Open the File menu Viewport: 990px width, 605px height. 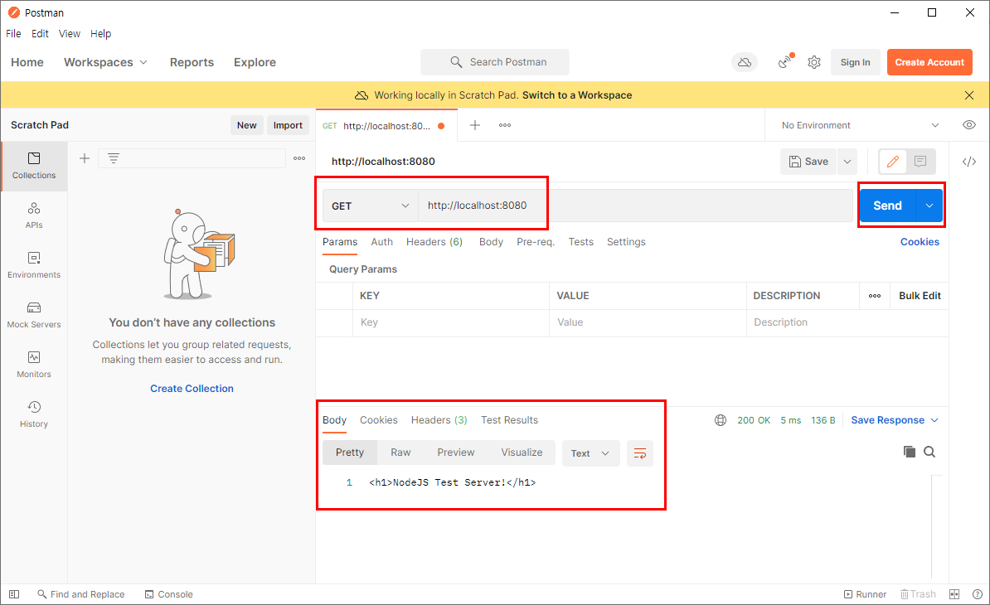coord(13,33)
